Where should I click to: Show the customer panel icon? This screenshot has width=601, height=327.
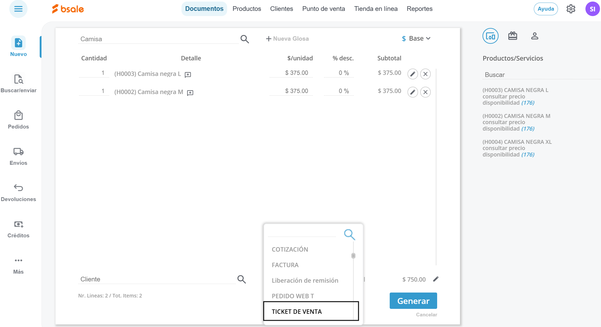534,36
